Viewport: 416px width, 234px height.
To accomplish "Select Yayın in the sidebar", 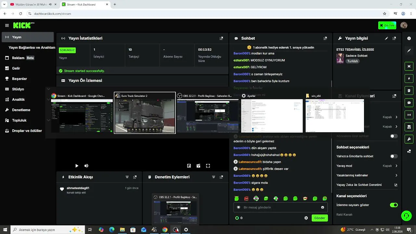I will 28,37.
